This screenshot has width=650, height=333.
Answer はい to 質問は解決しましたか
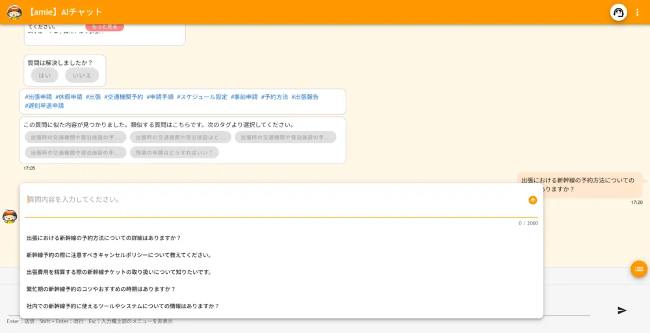pyautogui.click(x=45, y=75)
